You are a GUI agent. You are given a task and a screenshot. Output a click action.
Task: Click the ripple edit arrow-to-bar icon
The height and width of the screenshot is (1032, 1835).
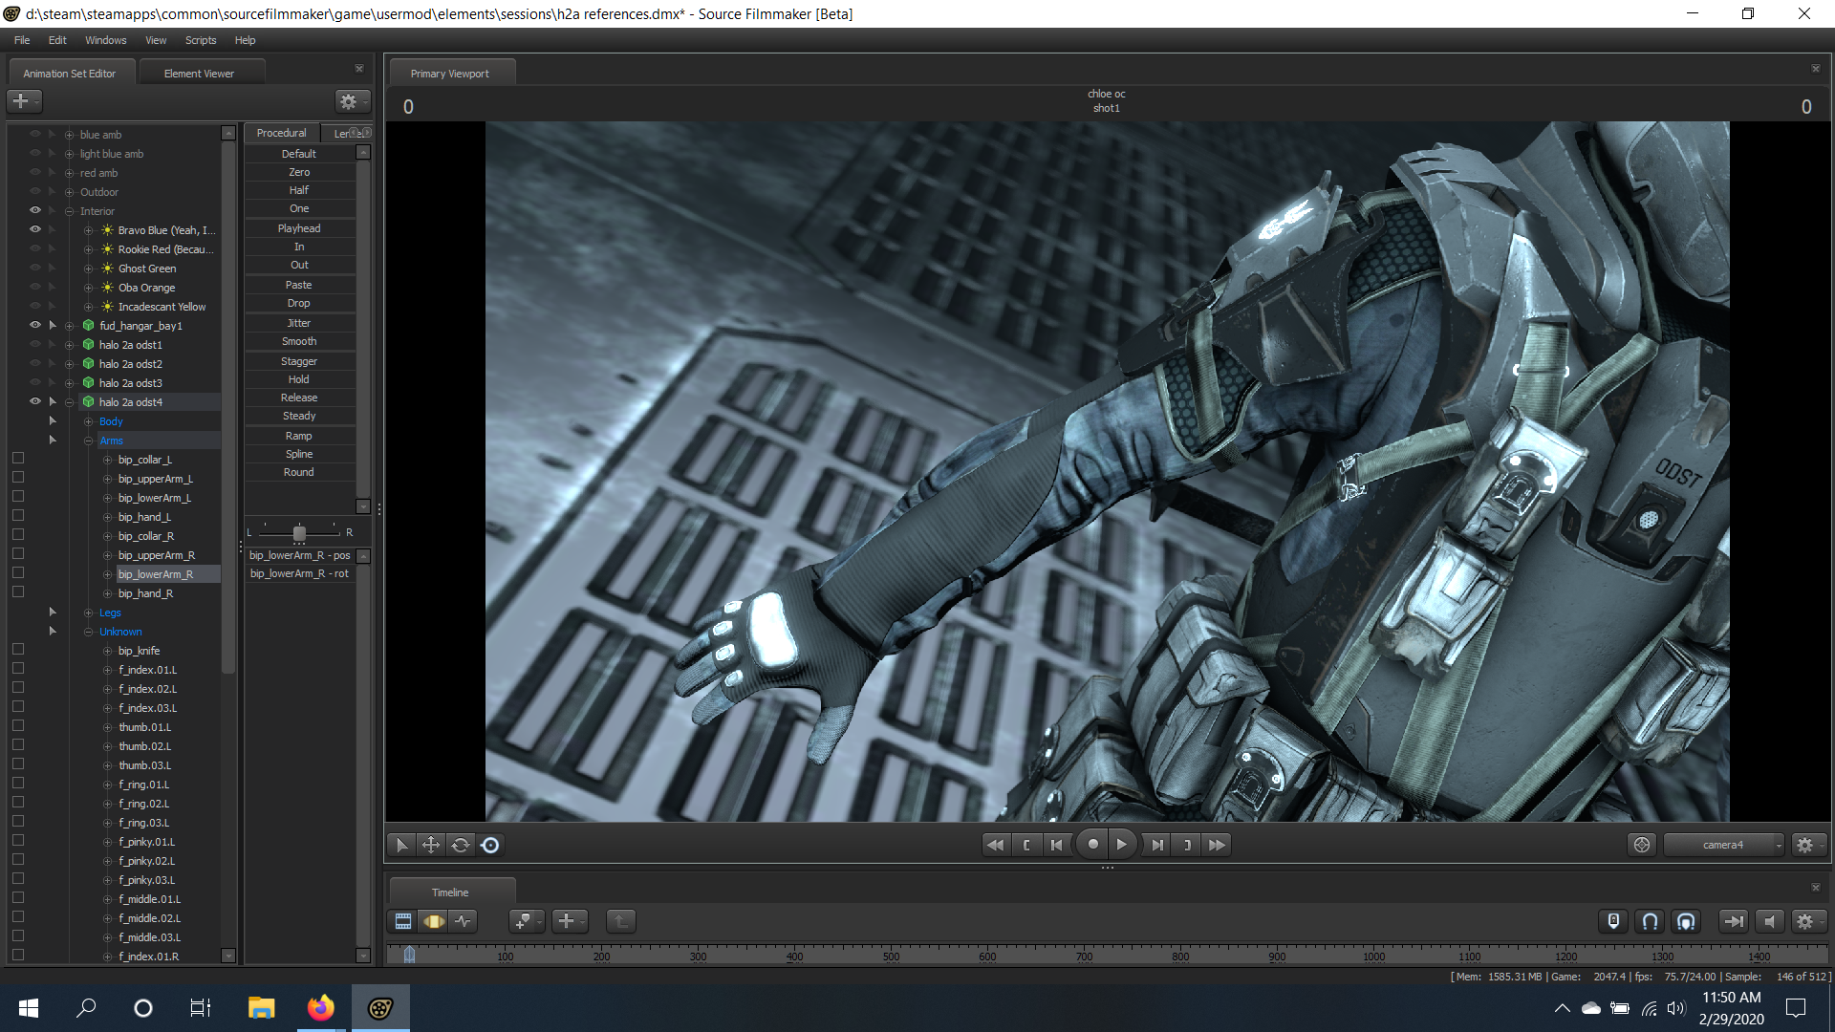click(x=1733, y=921)
